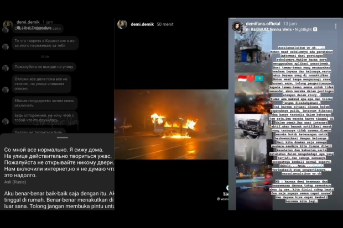
Task: Tap the Lihat Terjemahan translation button
Action: pos(34,28)
